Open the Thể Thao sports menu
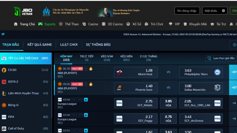The image size is (237, 133). pyautogui.click(x=69, y=24)
